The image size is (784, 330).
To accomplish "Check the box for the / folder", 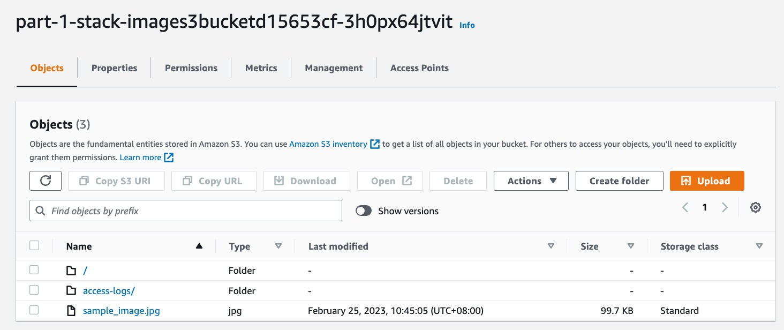I will point(34,270).
